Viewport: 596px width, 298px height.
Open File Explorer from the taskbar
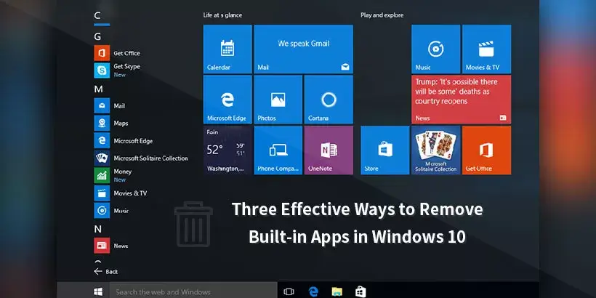click(x=337, y=291)
